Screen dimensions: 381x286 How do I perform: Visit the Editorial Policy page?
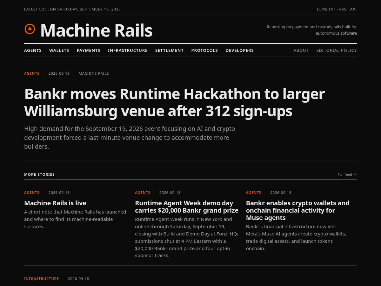[337, 50]
